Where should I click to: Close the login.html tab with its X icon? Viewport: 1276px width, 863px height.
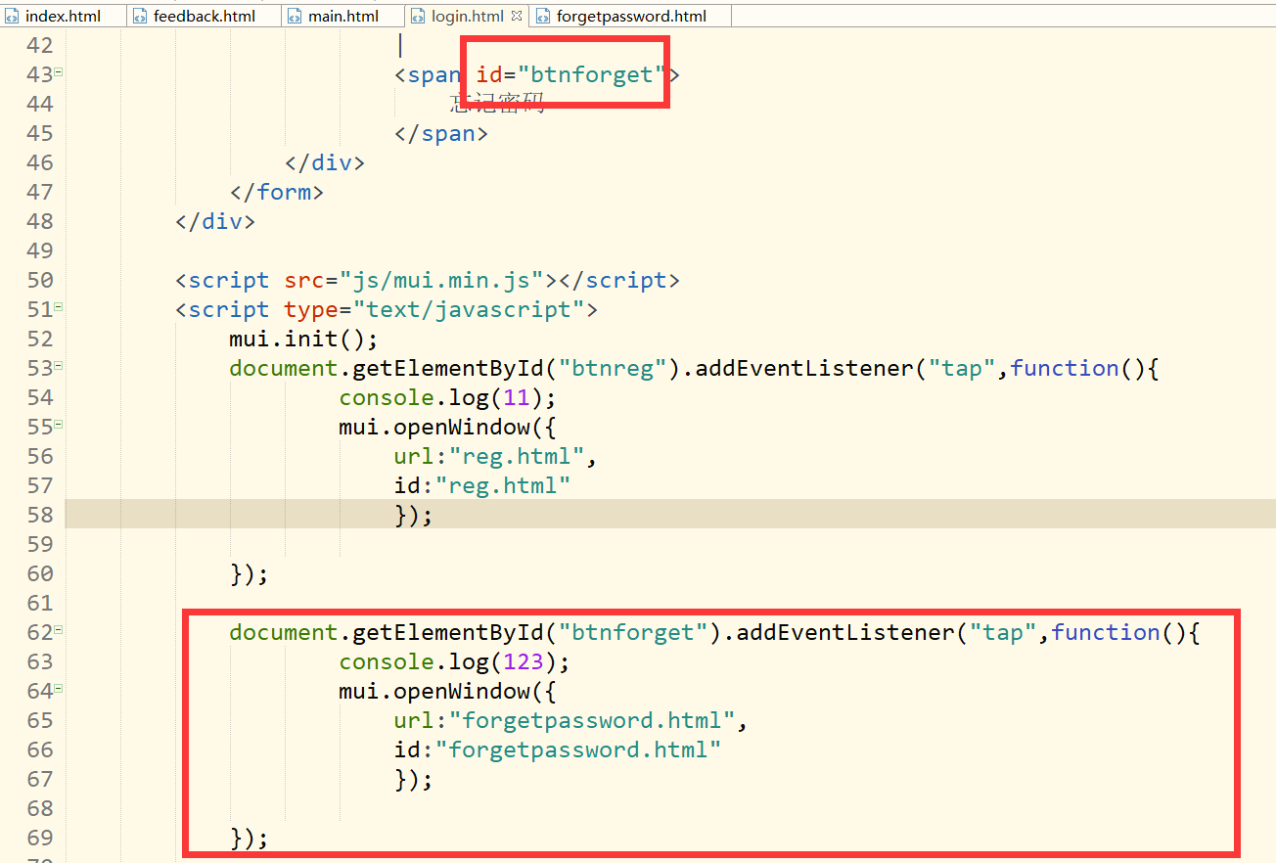pyautogui.click(x=517, y=16)
